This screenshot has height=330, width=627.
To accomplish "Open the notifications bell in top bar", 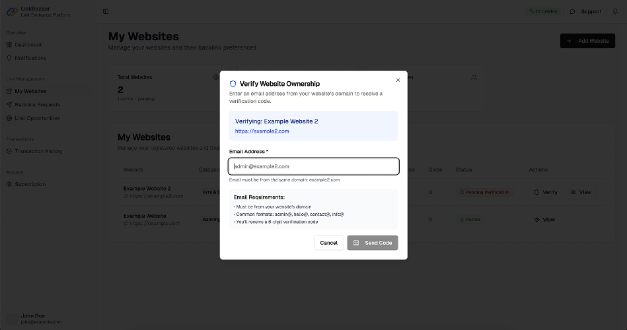I will click(x=615, y=12).
